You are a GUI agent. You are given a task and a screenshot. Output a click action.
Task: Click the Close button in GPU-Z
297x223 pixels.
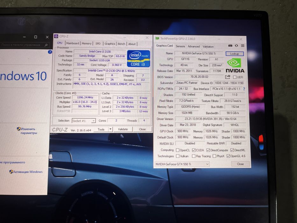[240, 164]
